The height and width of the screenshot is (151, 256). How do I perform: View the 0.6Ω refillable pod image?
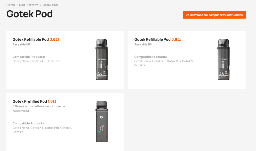coord(102,60)
